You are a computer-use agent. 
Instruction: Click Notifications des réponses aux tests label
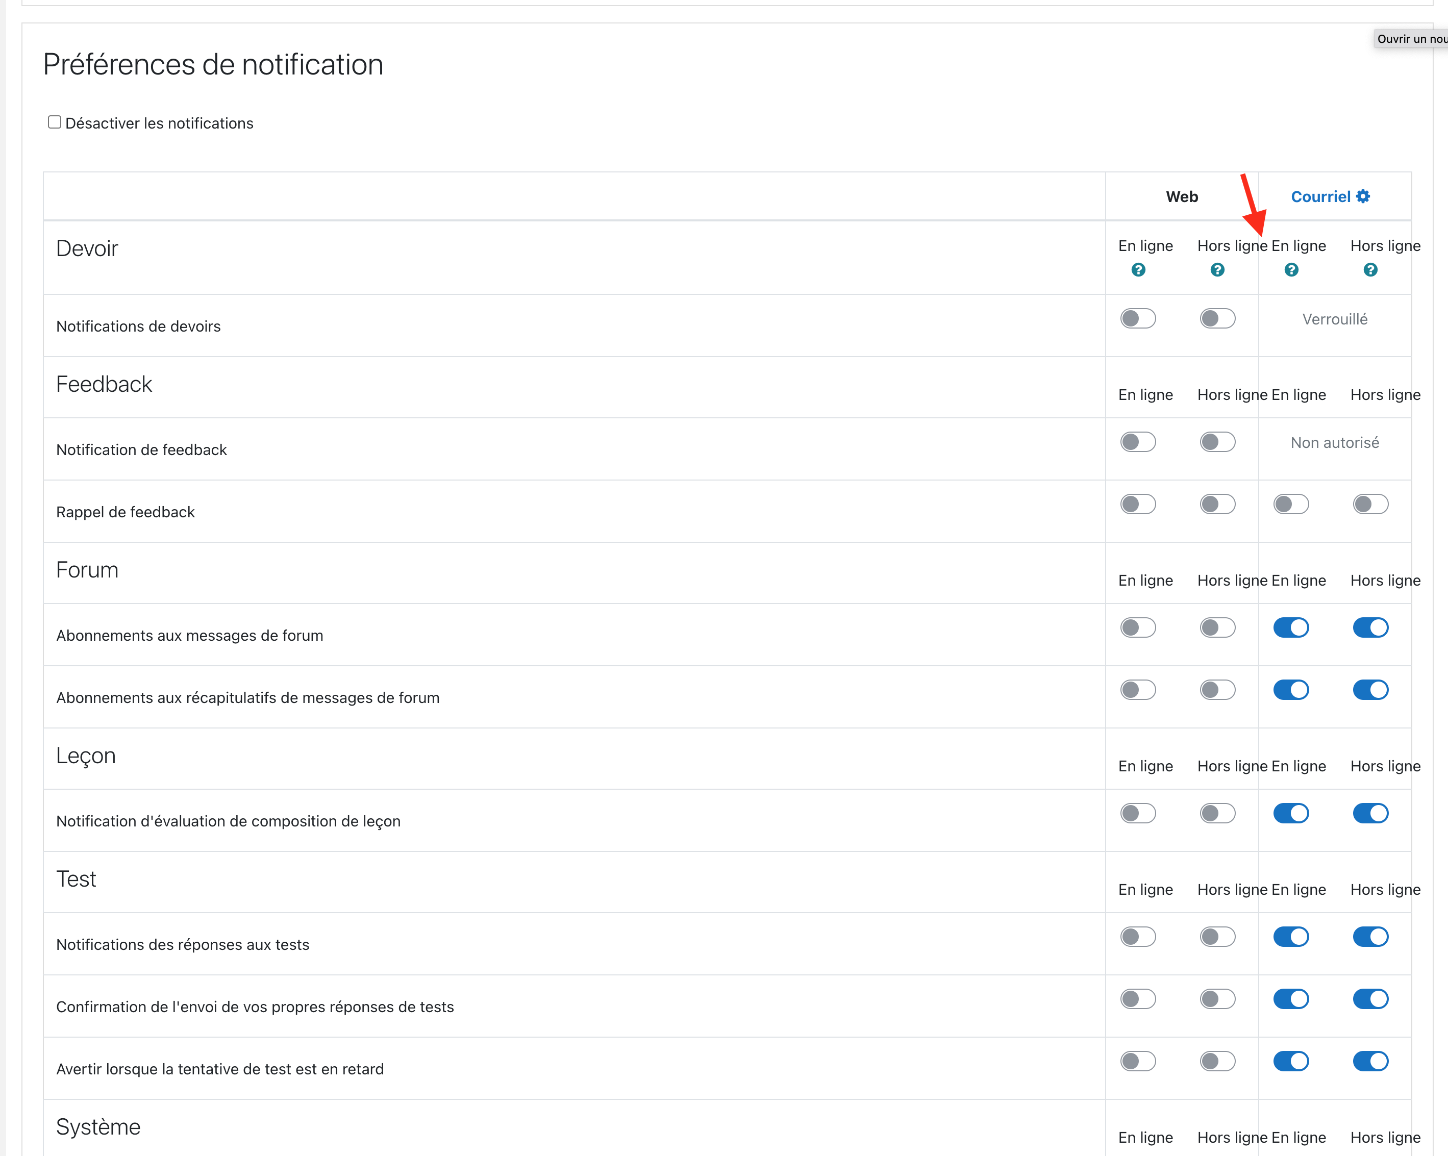[x=183, y=945]
